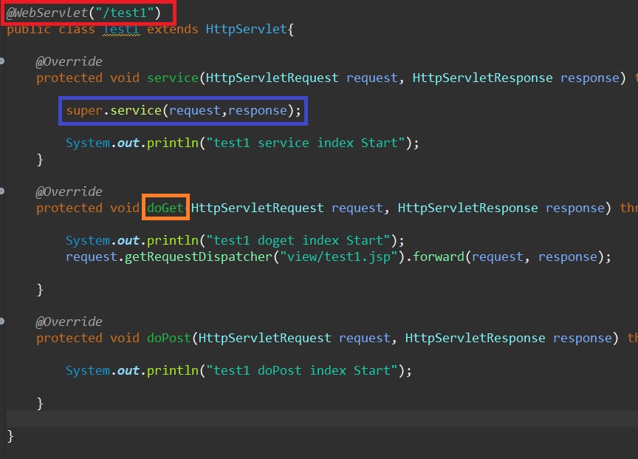
Task: Click the "test1 service index Start" string
Action: 306,143
